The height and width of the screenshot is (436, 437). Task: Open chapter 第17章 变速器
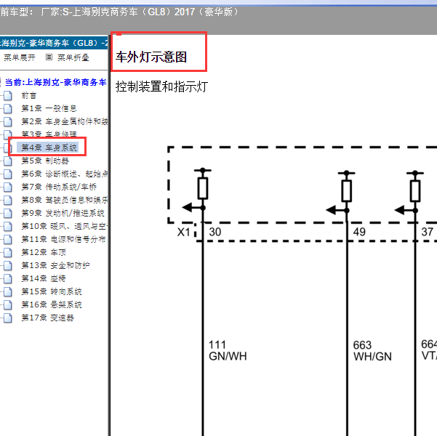pyautogui.click(x=48, y=318)
